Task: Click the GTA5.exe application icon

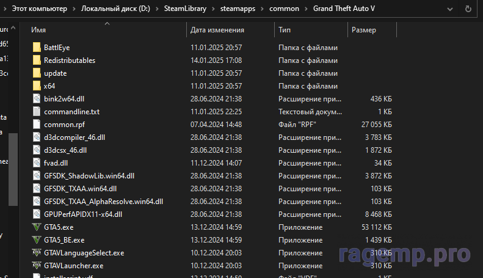Action: point(37,227)
